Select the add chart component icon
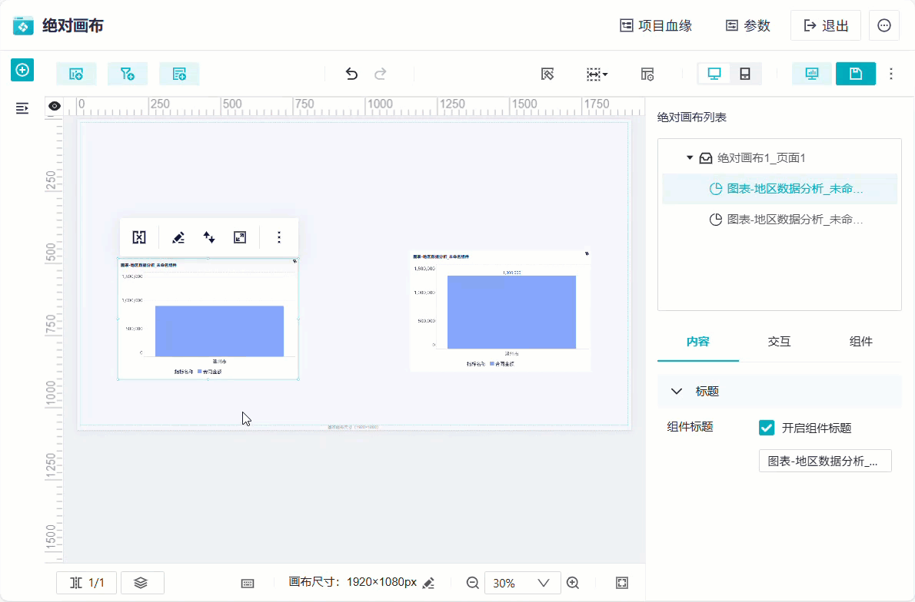The image size is (915, 602). [x=76, y=74]
